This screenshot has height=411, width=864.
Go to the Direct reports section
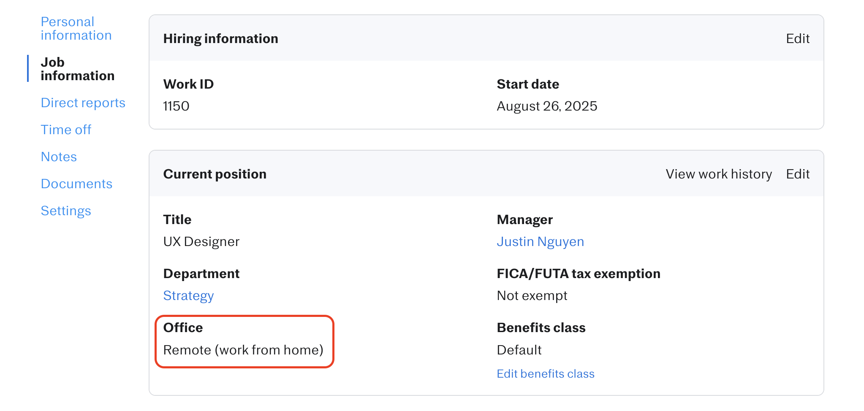83,103
